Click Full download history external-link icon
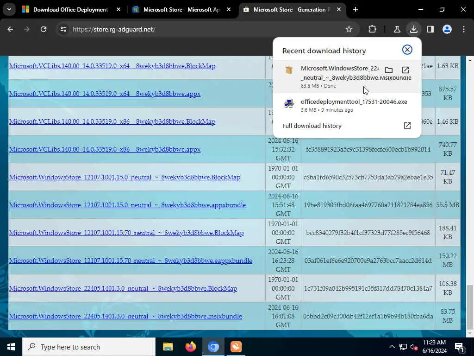The height and width of the screenshot is (356, 474). [x=407, y=126]
